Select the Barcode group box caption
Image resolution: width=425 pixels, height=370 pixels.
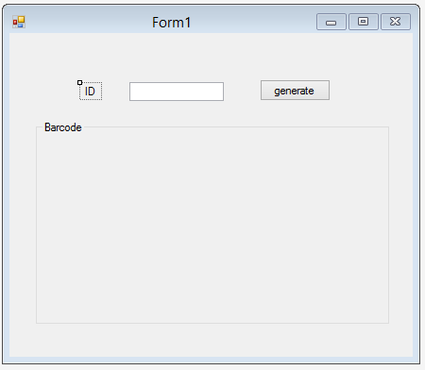pos(63,127)
